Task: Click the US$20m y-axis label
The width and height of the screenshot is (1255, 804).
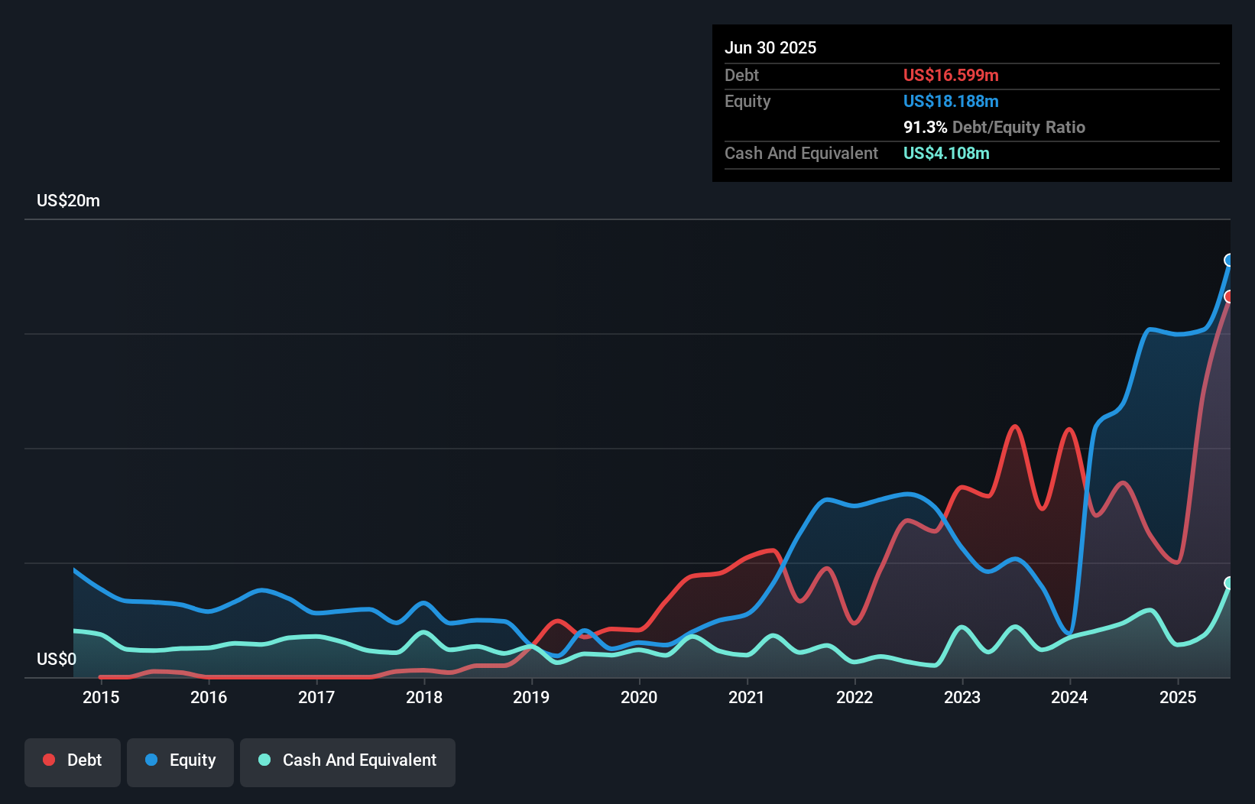Action: (68, 200)
